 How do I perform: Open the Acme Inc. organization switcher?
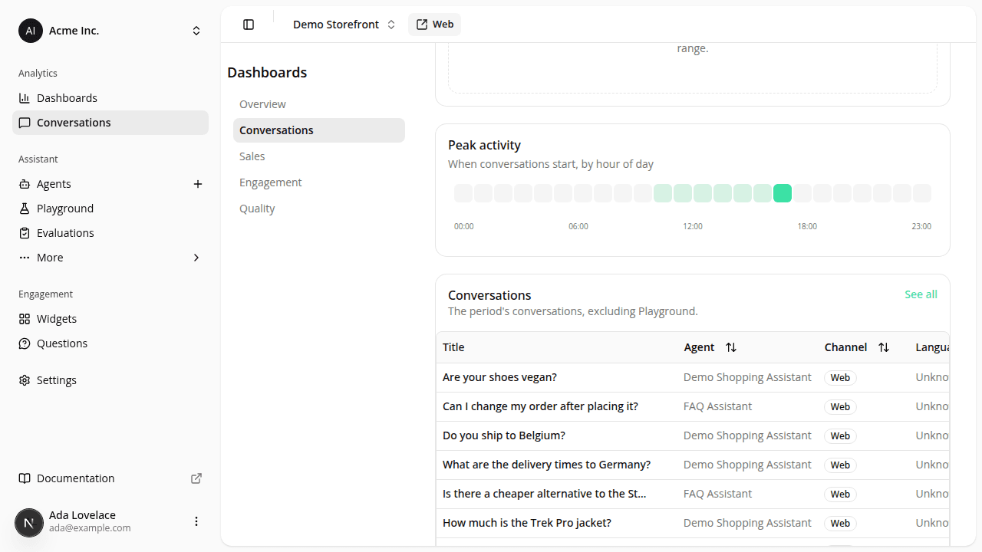[x=110, y=31]
